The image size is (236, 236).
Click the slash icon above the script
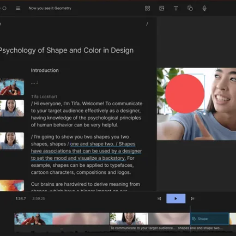click(x=147, y=24)
